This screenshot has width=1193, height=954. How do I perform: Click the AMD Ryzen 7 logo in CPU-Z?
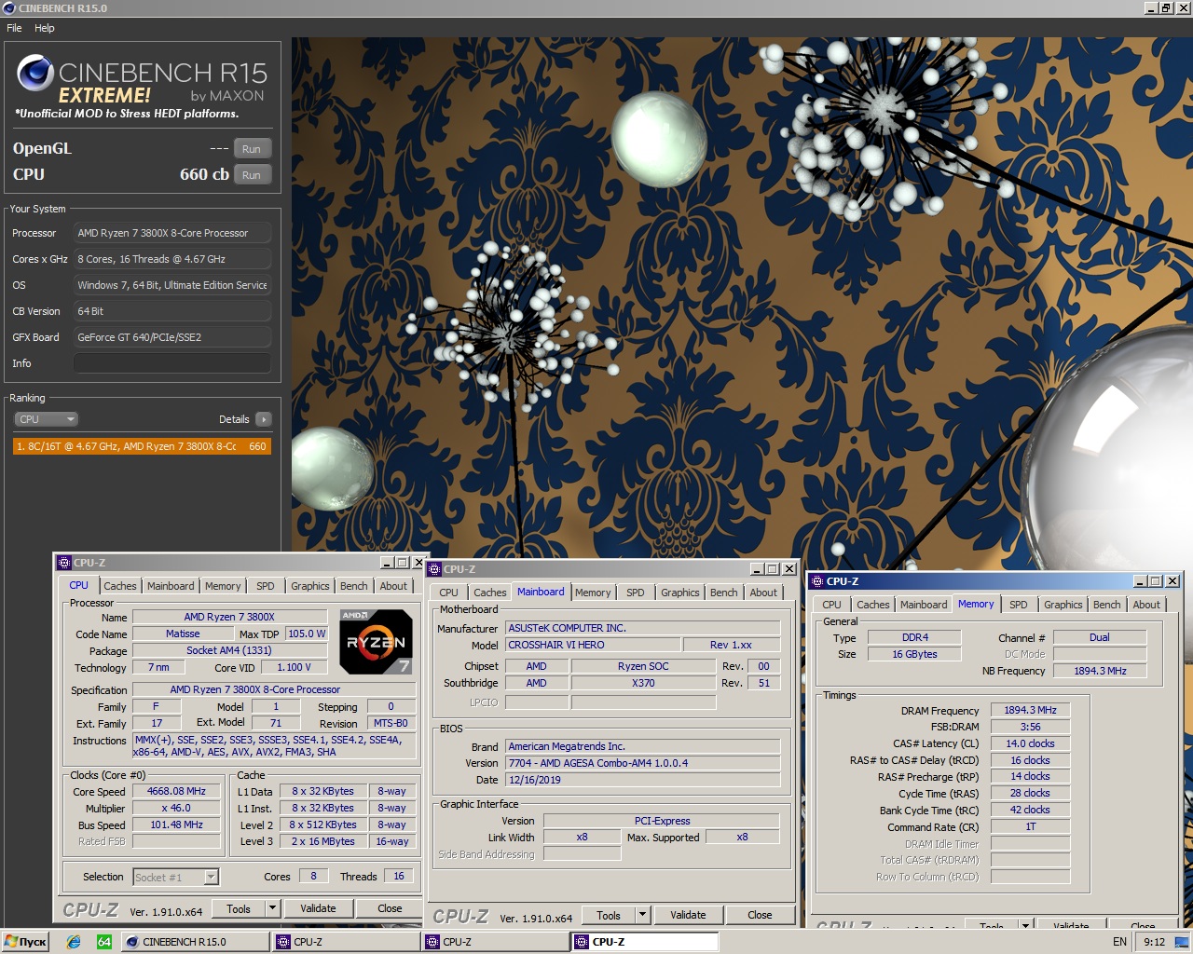click(376, 642)
